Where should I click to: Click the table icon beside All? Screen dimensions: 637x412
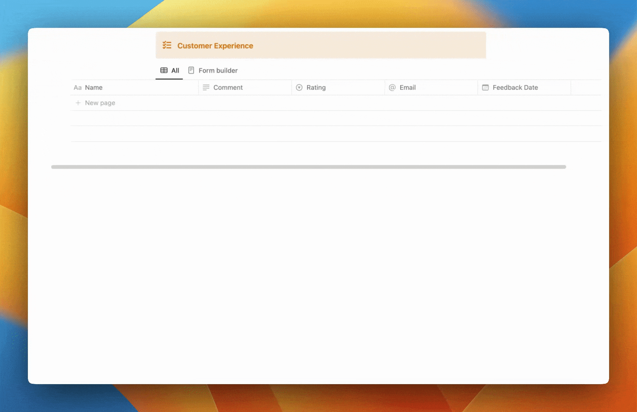click(x=164, y=71)
